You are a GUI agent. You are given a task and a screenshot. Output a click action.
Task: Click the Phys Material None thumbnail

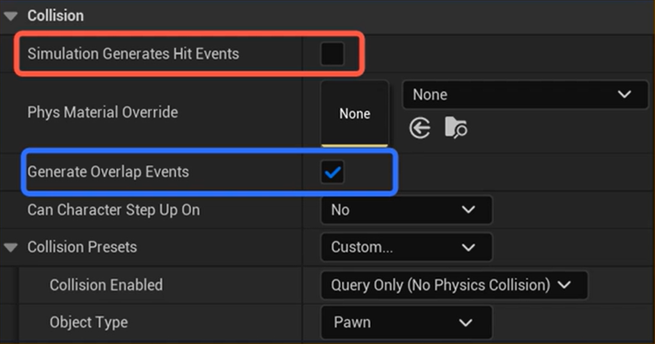click(x=354, y=113)
